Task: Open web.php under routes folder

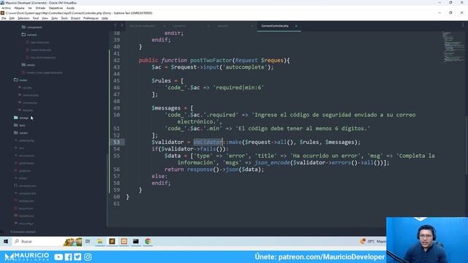Action: (x=26, y=110)
